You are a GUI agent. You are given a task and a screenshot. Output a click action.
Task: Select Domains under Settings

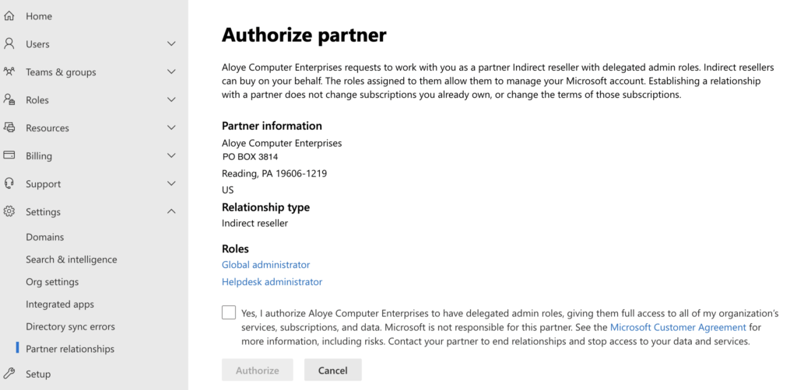[x=45, y=237]
